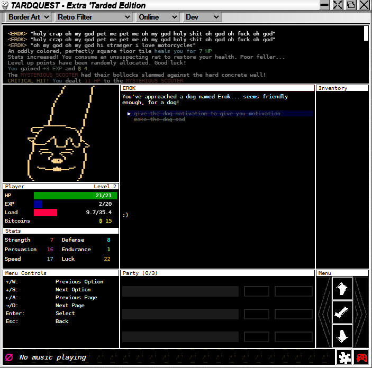Open settings via the gear icon
Viewport: 372px width, 368px height.
click(x=345, y=358)
